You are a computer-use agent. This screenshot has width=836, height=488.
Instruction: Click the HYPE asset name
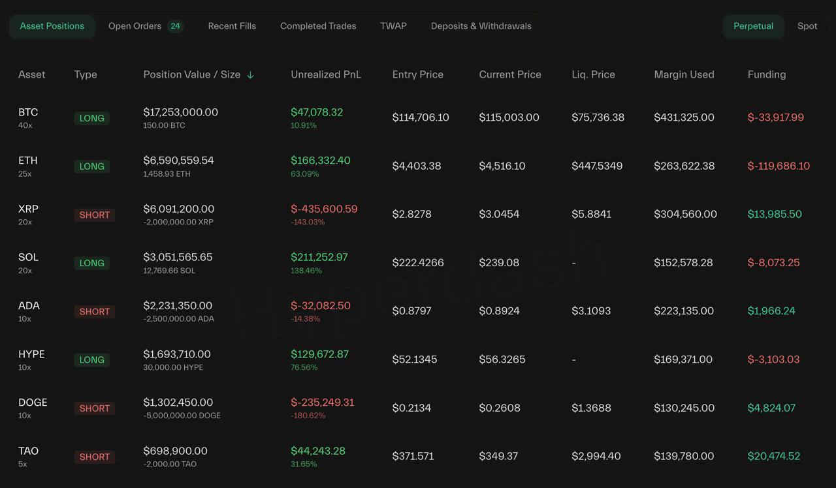(31, 354)
